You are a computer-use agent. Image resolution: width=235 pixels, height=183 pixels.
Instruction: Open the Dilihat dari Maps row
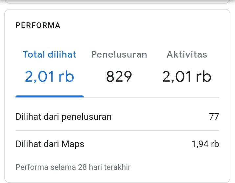[117, 144]
